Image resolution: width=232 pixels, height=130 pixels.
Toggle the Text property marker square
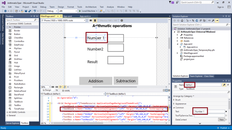[x=226, y=111]
